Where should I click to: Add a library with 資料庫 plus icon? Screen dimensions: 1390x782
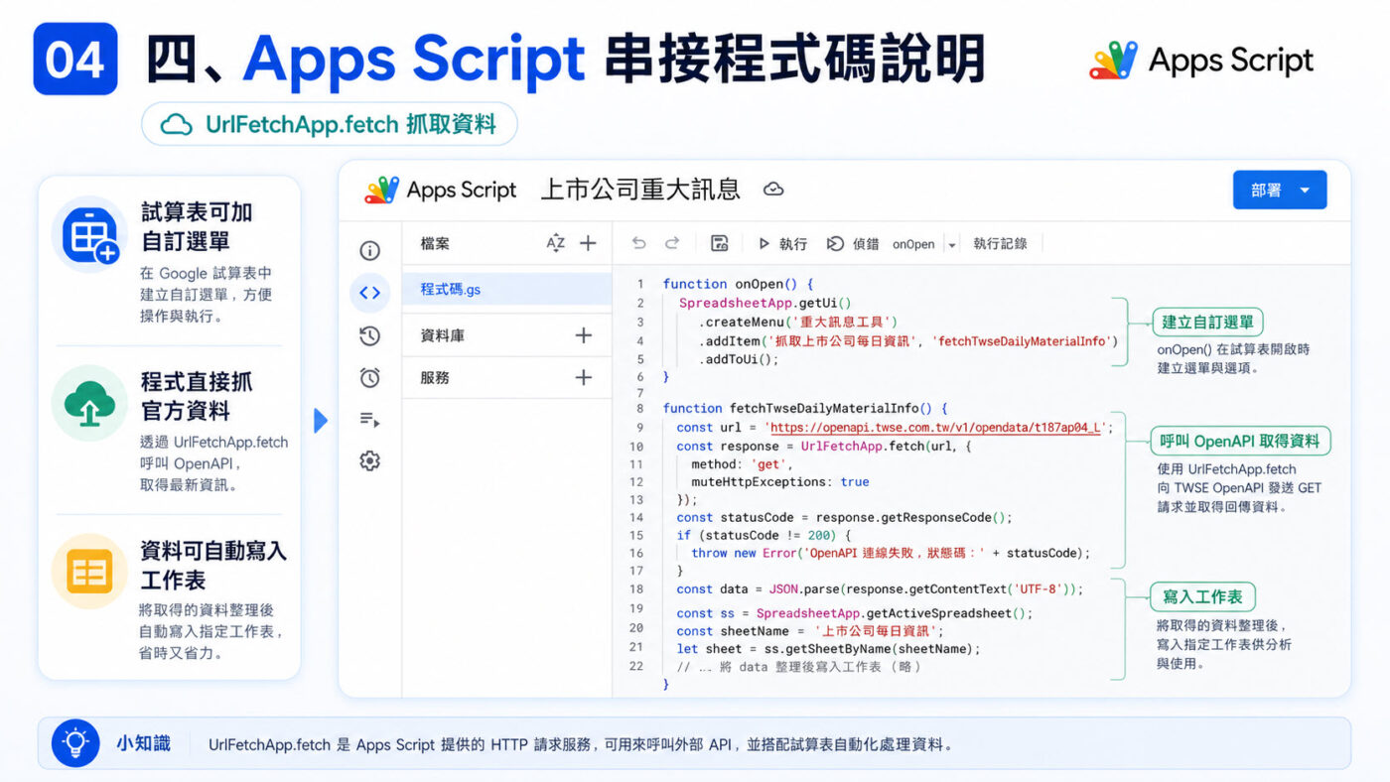click(584, 335)
